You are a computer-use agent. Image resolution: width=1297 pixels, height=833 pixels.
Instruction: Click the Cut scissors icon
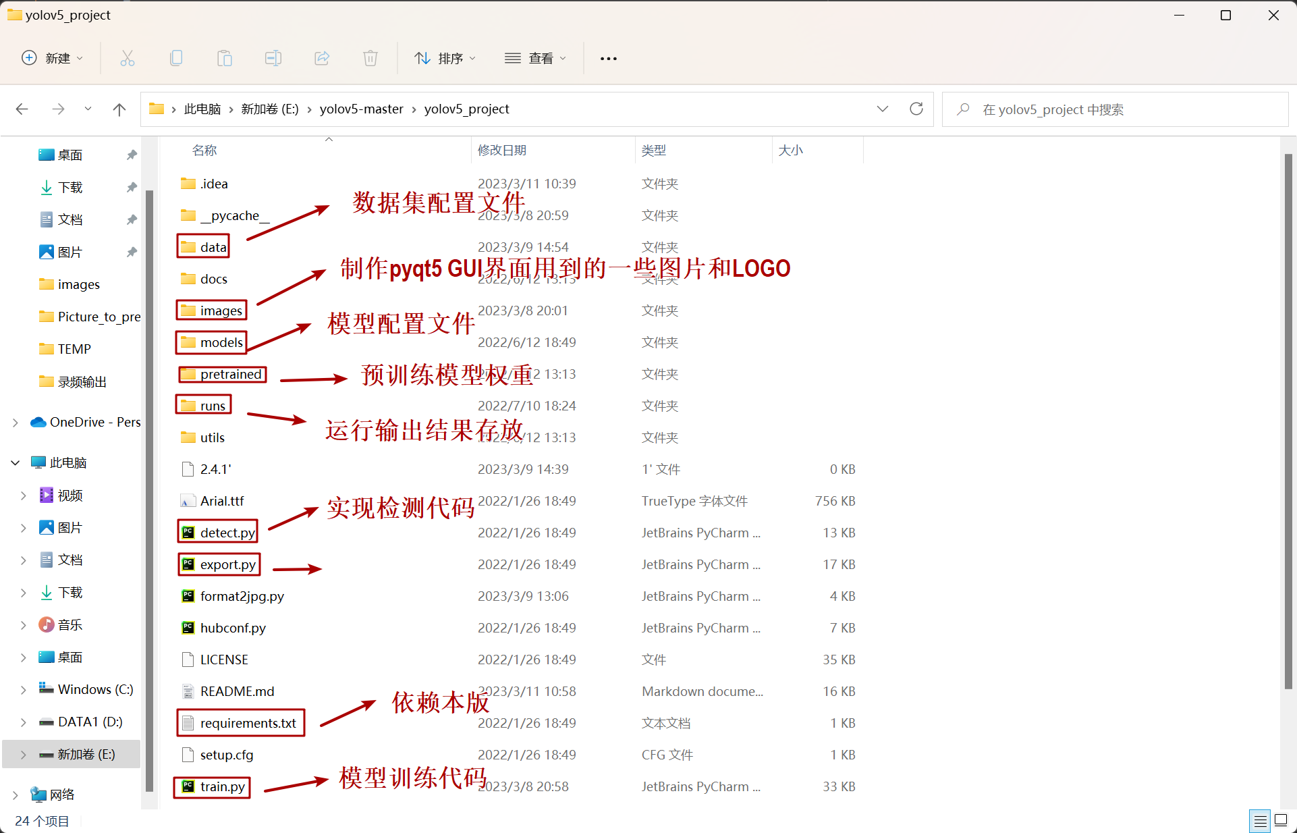128,58
